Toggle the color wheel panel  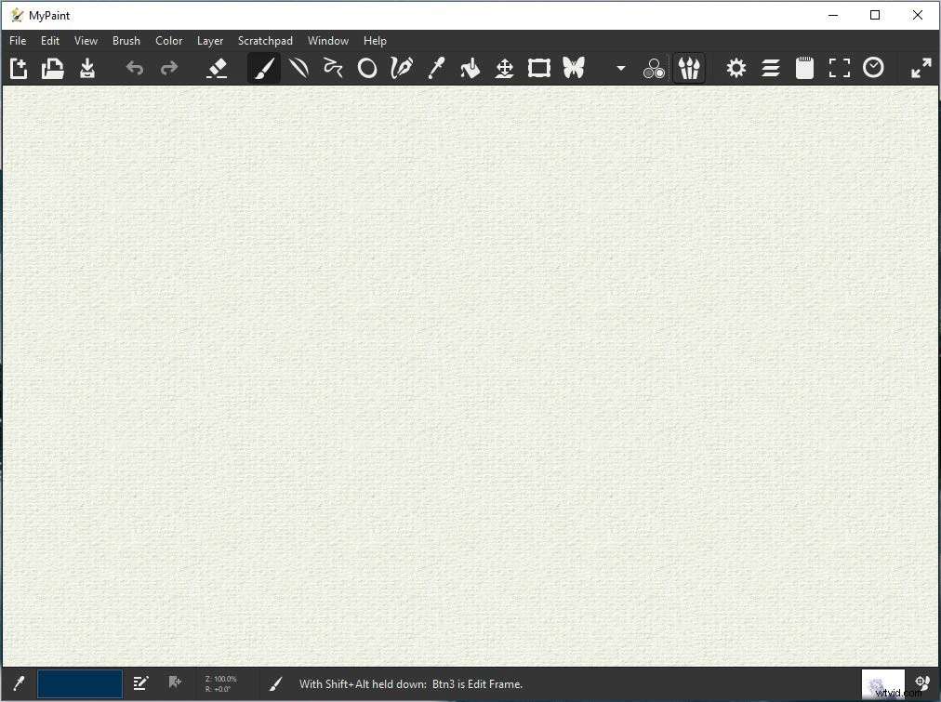[654, 68]
